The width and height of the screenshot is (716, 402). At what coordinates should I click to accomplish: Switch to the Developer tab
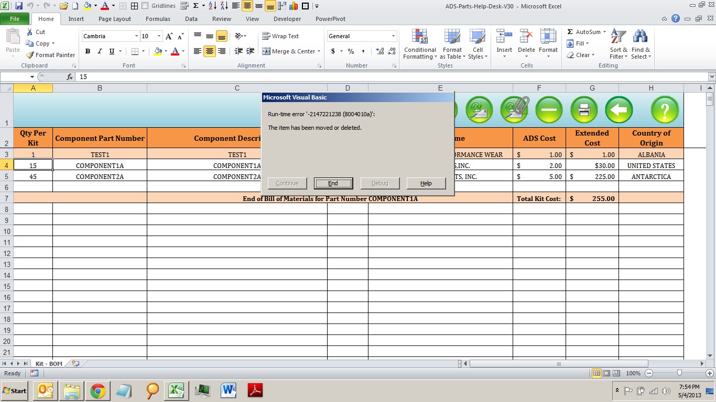click(287, 19)
